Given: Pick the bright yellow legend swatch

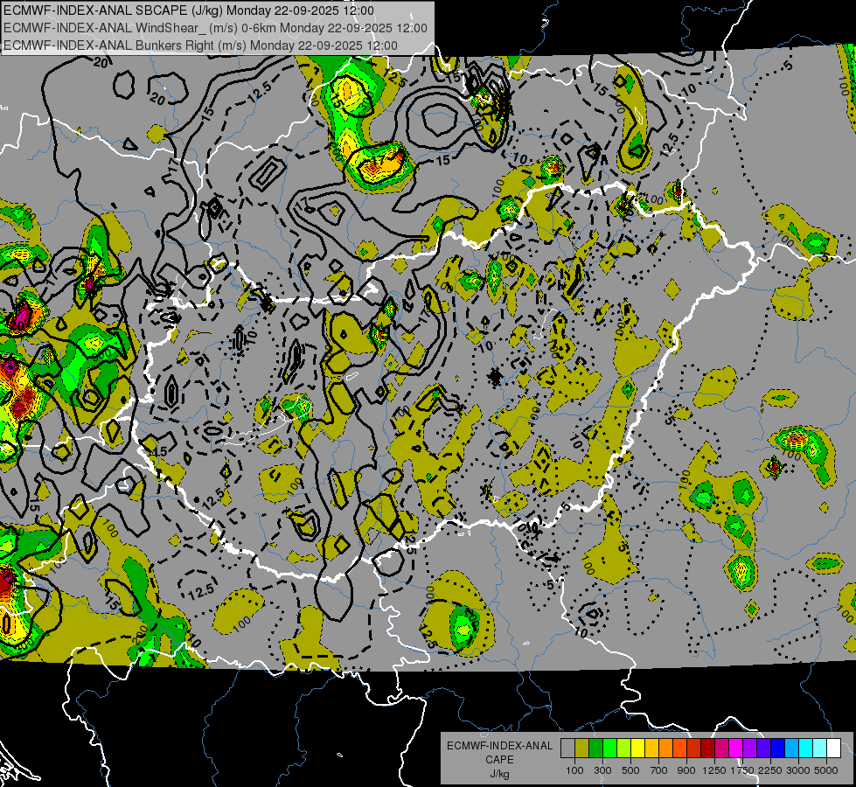Looking at the screenshot, I should pyautogui.click(x=637, y=749).
